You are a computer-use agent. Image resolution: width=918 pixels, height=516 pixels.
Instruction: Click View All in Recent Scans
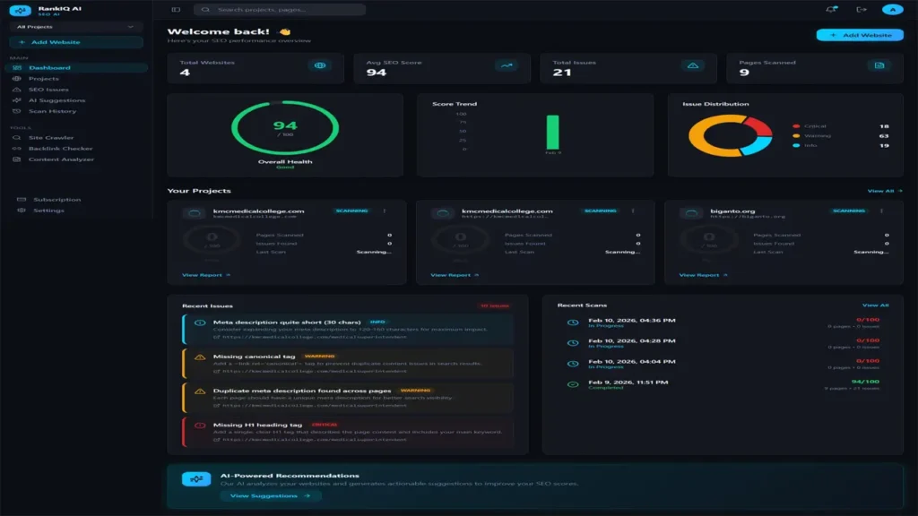tap(875, 305)
